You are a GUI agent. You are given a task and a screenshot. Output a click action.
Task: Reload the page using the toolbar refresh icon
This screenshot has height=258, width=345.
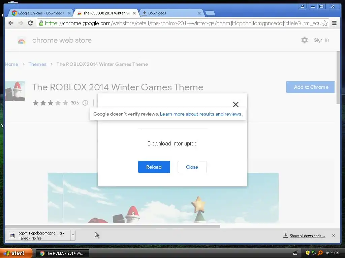pyautogui.click(x=31, y=23)
